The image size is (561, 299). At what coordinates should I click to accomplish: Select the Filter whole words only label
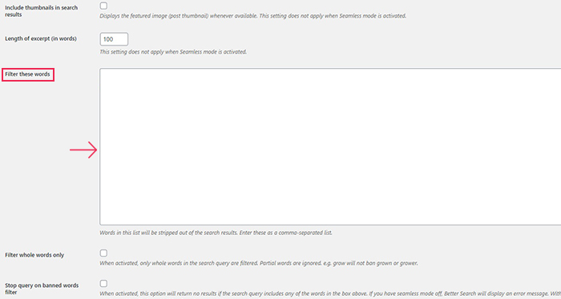pyautogui.click(x=34, y=255)
